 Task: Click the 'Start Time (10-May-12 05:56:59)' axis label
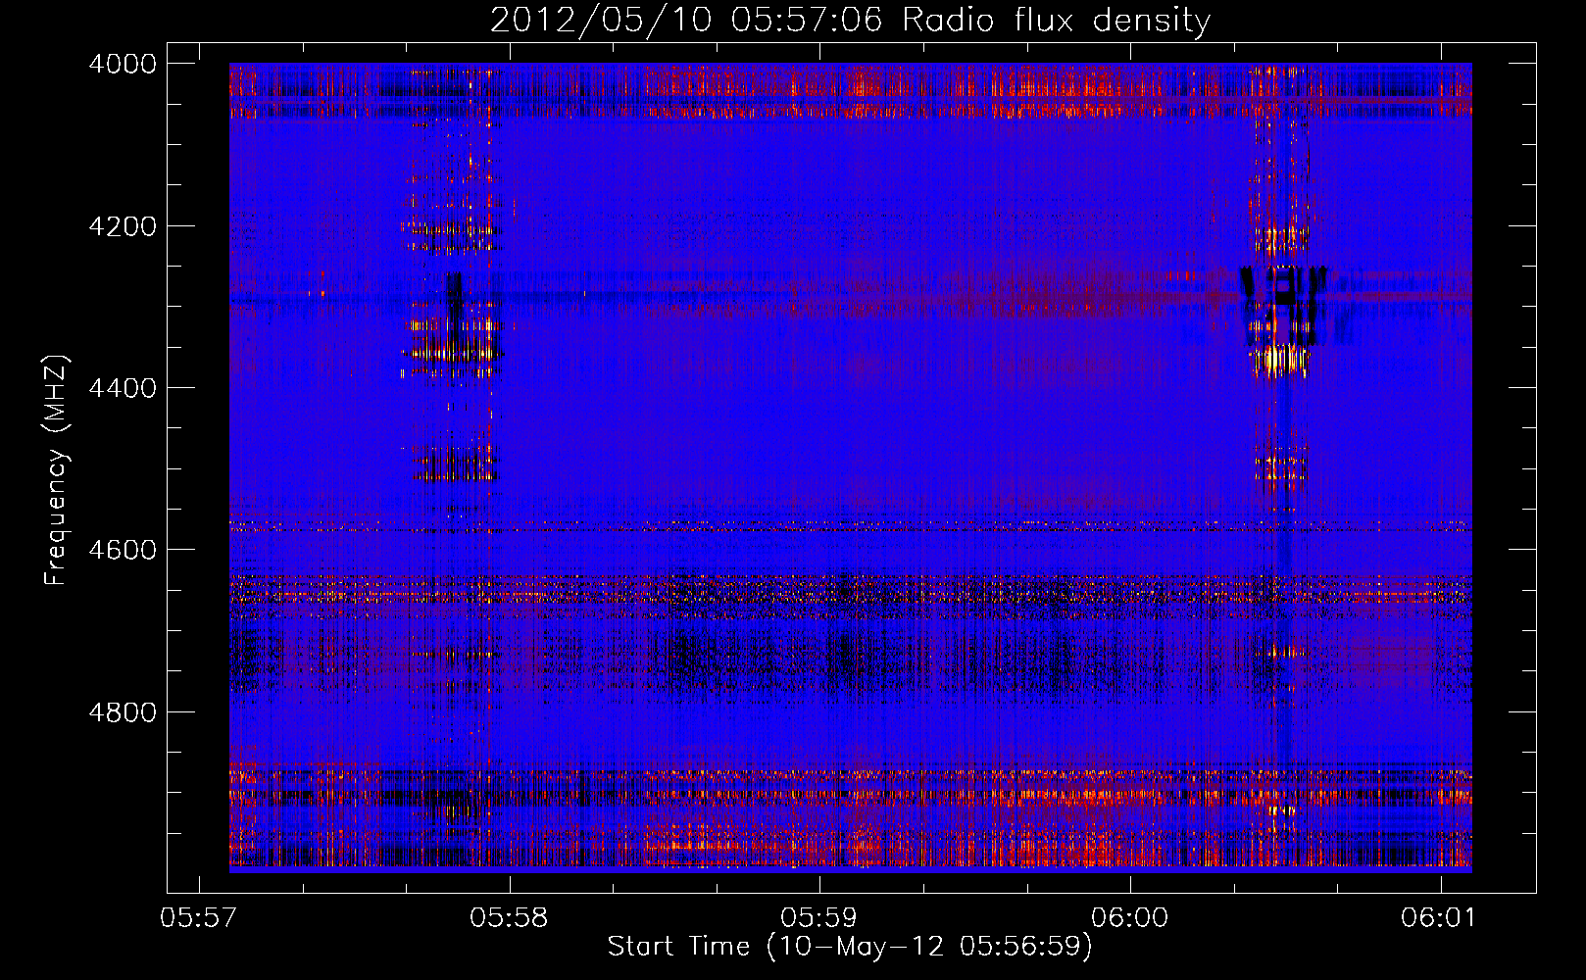(849, 947)
